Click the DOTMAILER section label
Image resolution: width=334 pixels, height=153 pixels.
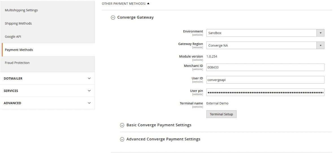(13, 78)
